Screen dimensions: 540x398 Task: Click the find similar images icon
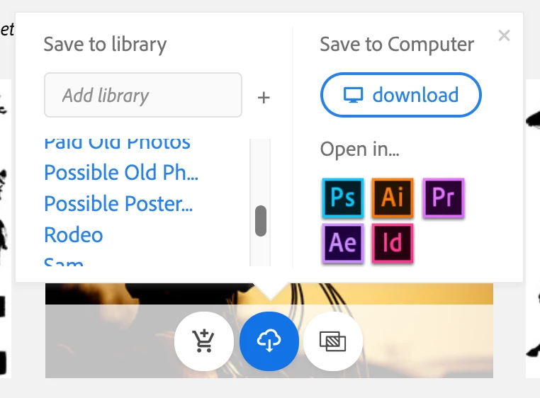[x=333, y=341]
